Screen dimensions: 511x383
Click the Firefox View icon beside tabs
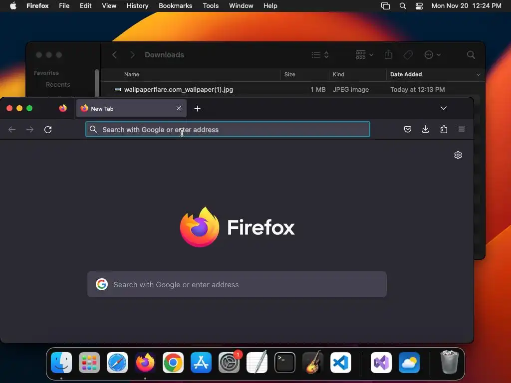[x=63, y=108]
